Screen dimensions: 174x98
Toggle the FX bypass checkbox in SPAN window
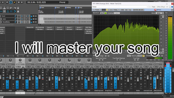(172, 7)
